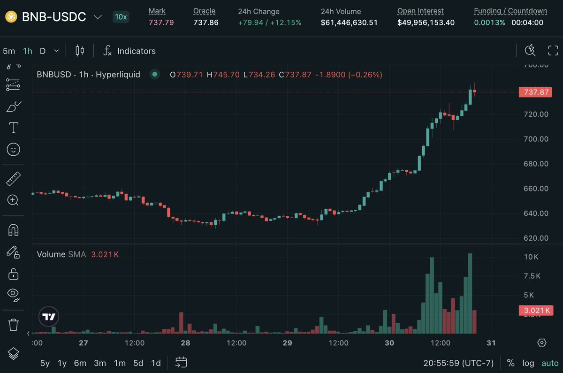This screenshot has width=563, height=373.
Task: Click the Mark price header label
Action: tap(157, 11)
